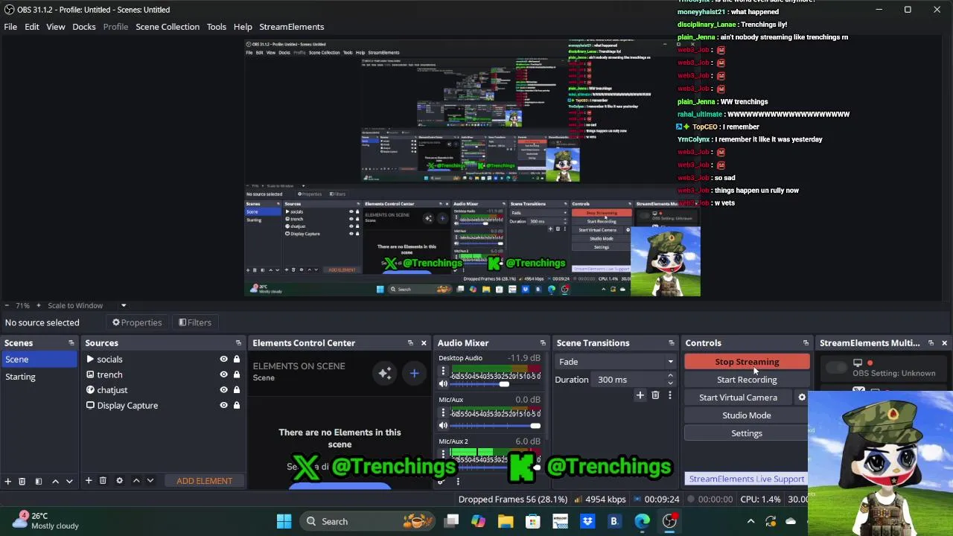Open File Explorer from the taskbar

point(506,521)
